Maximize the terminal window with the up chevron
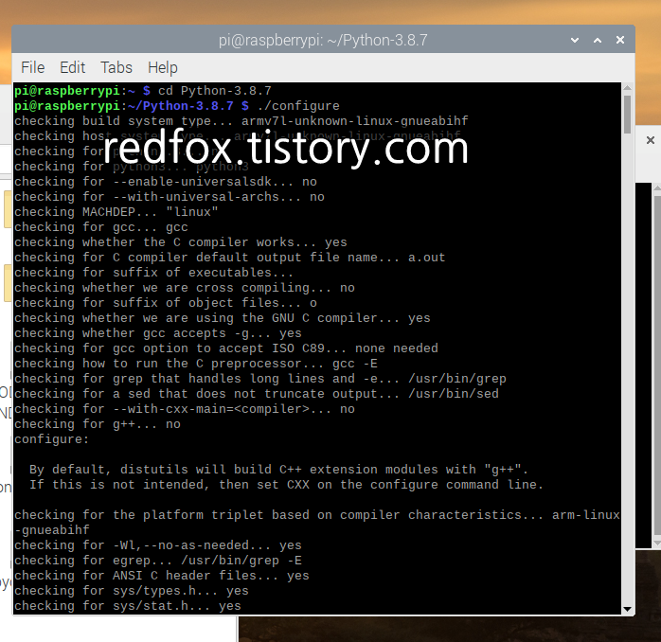The width and height of the screenshot is (661, 642). tap(598, 40)
